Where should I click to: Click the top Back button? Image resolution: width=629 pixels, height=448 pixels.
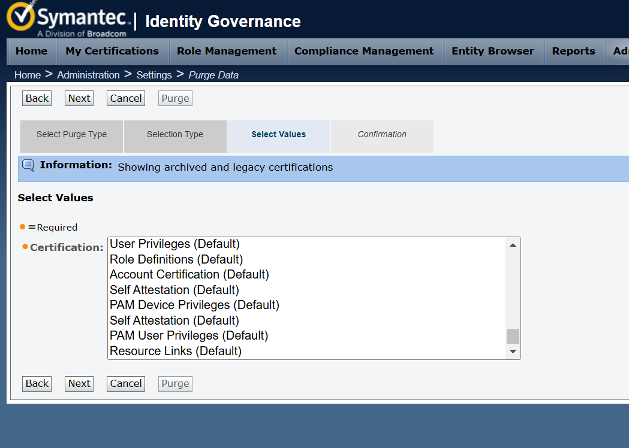[x=37, y=98]
